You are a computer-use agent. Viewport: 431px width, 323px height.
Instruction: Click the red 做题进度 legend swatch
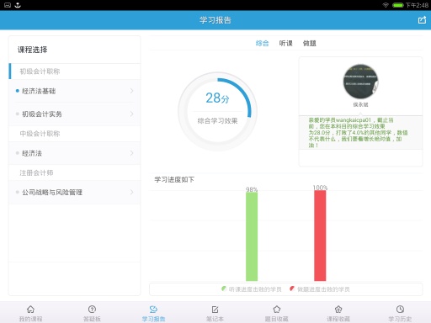(292, 289)
